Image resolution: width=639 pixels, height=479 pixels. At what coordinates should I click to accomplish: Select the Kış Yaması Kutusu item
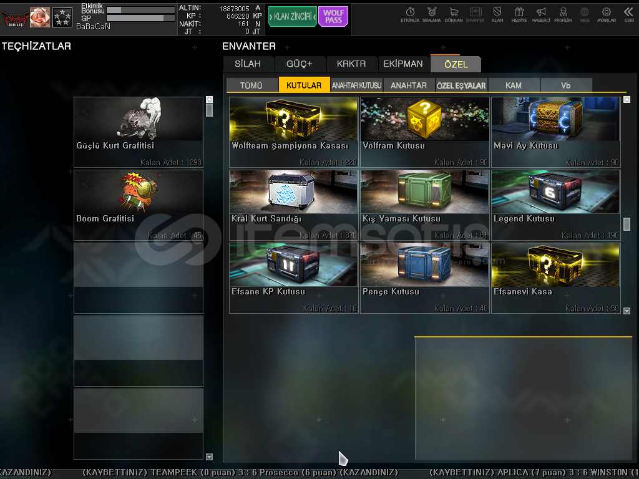[x=424, y=205]
